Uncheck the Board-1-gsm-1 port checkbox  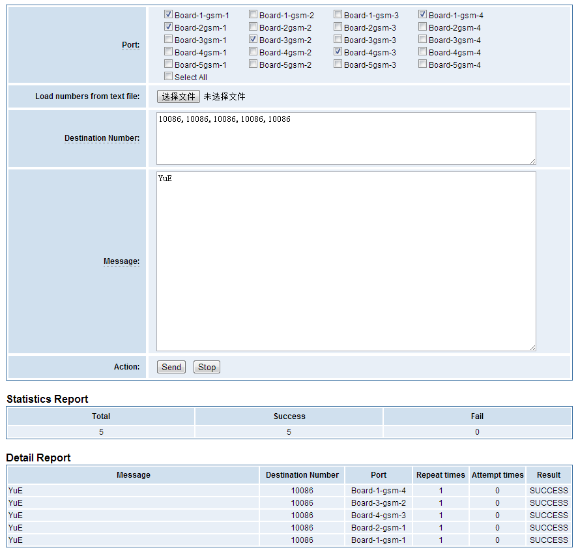[169, 14]
